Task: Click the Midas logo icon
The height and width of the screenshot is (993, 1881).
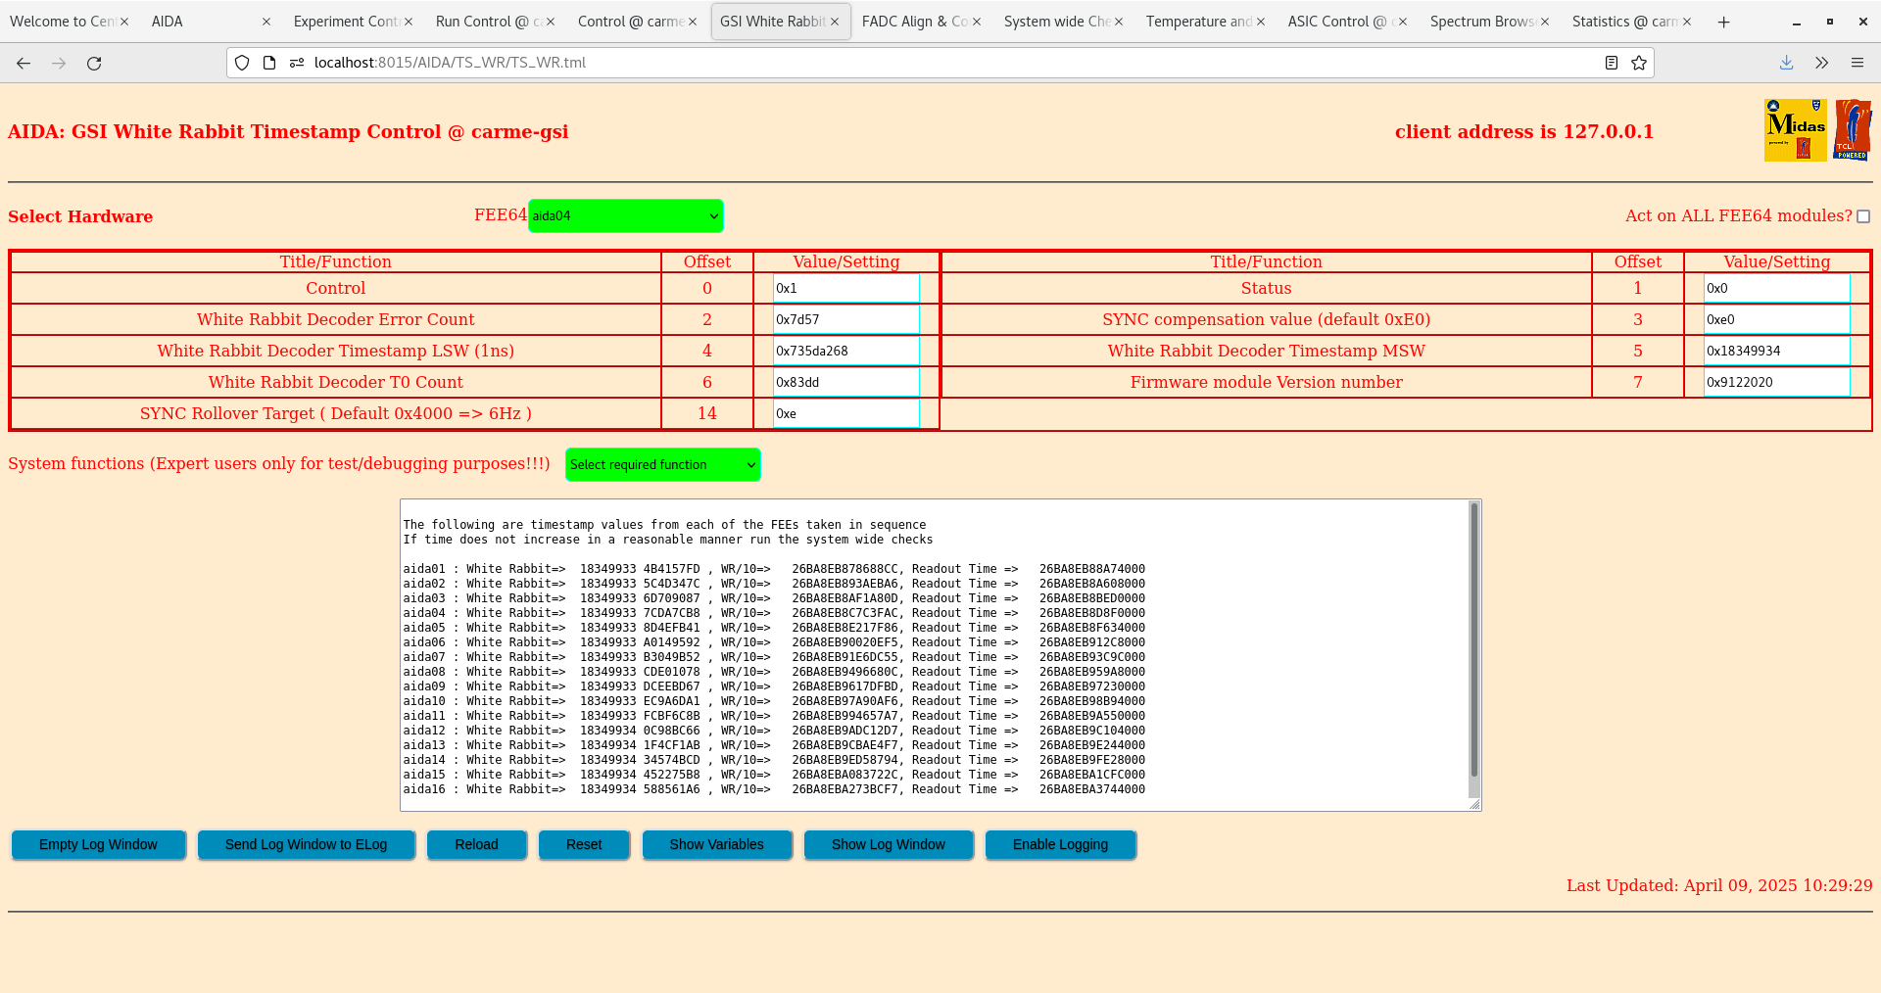Action: coord(1795,129)
